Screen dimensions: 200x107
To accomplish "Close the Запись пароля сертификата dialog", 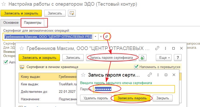I will point(174,75).
